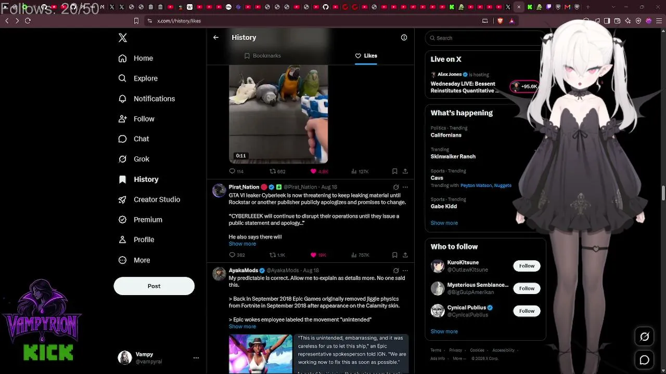Viewport: 666px width, 374px height.
Task: View analytics for the 127K views post
Action: [360, 171]
